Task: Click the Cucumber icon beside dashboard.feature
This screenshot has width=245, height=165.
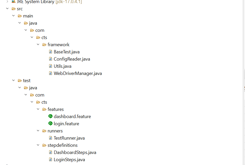Action: [50, 116]
